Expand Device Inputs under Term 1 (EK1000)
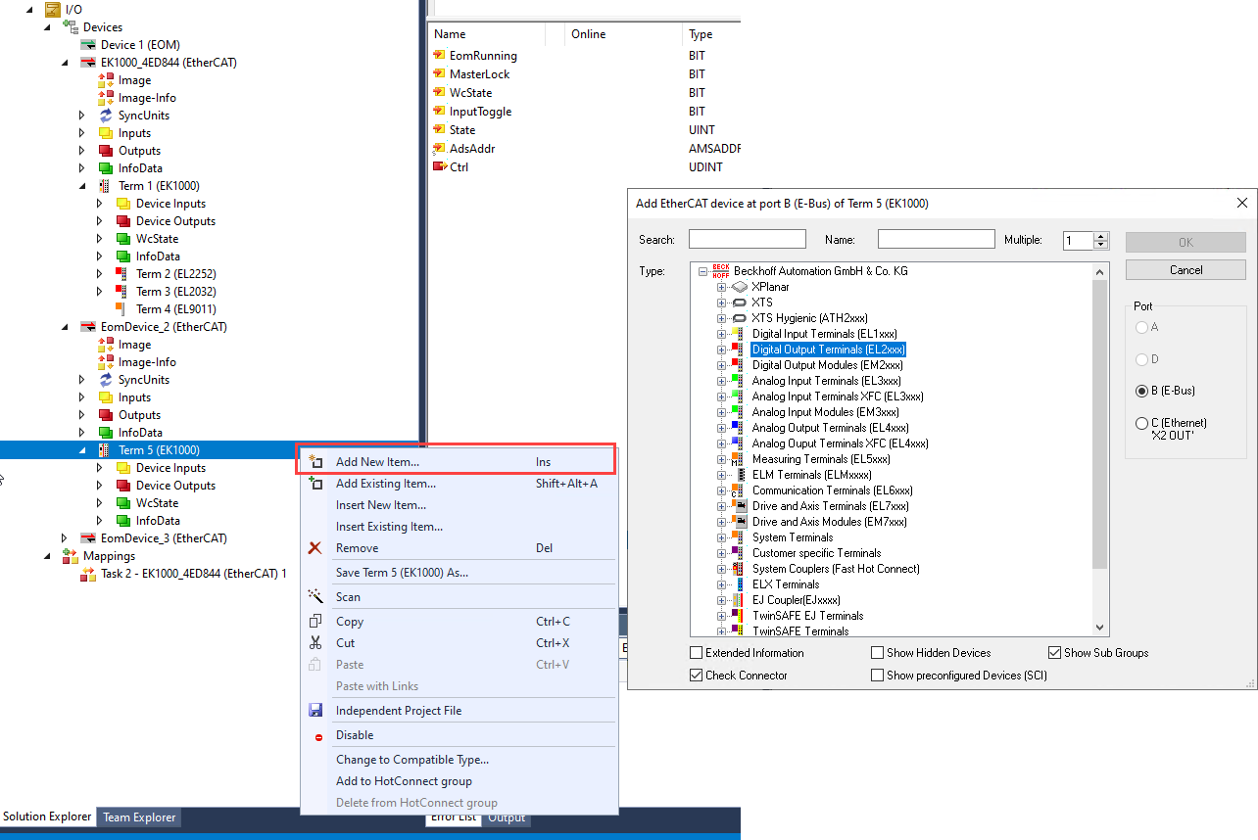Image resolution: width=1258 pixels, height=840 pixels. click(x=100, y=204)
